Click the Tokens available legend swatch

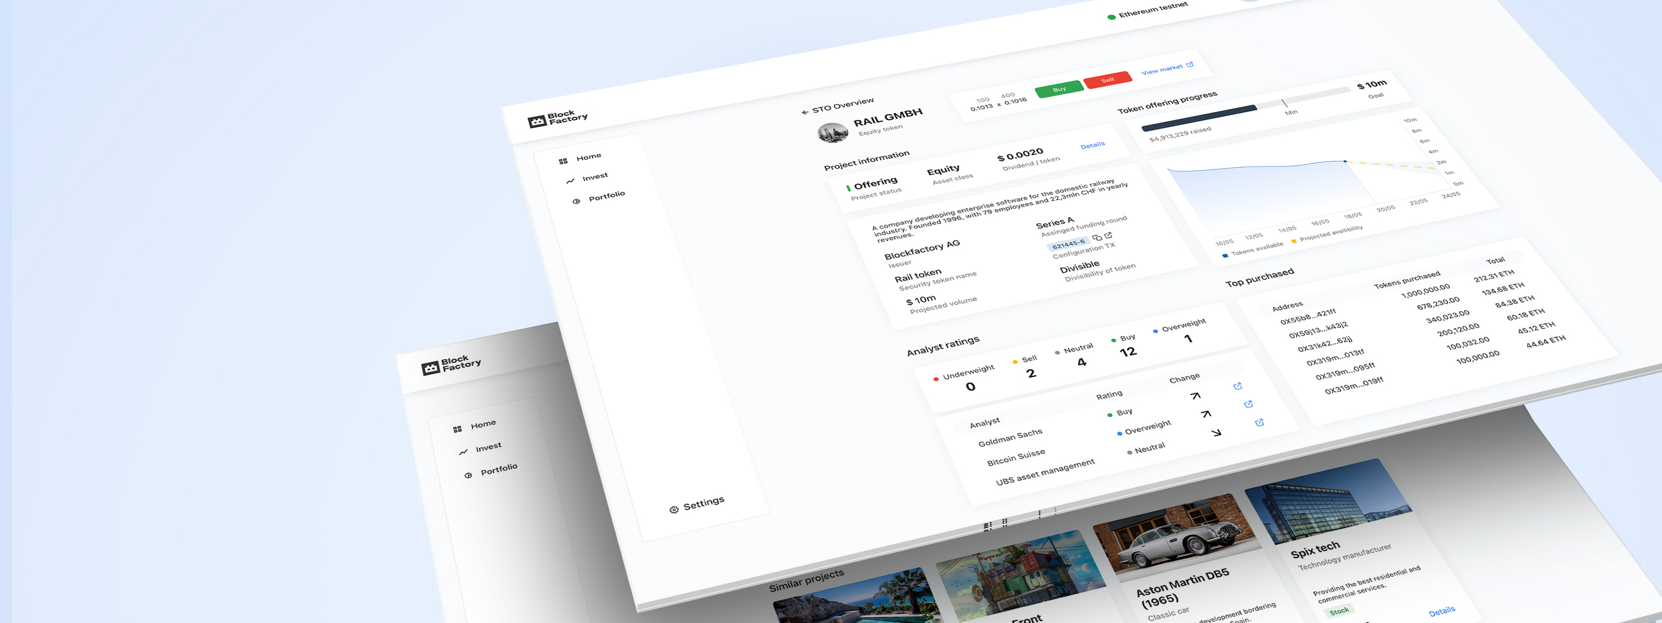[x=1225, y=256]
